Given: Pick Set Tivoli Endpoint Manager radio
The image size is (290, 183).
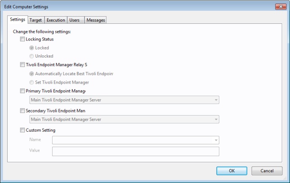Looking at the screenshot, I should point(31,82).
